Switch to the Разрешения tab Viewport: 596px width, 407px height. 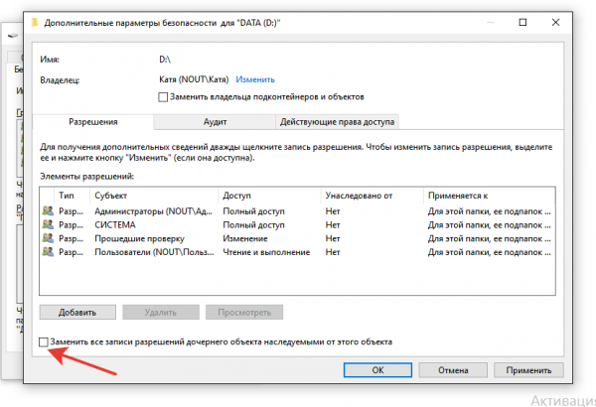93,122
